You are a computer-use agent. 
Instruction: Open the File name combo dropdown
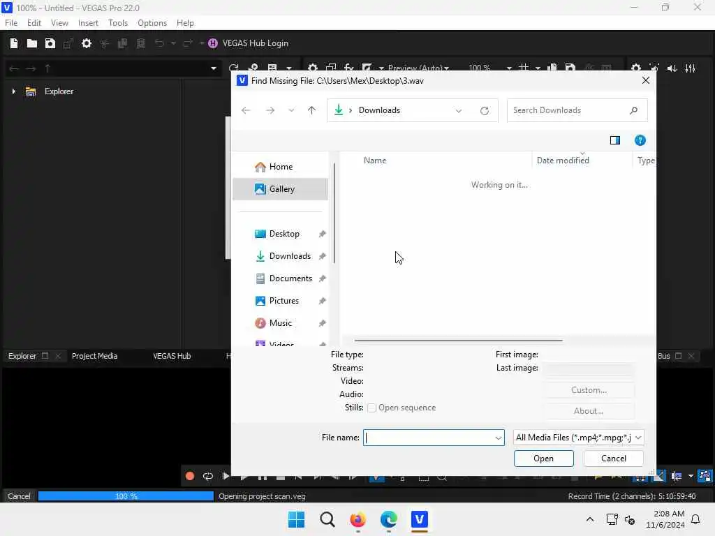(498, 438)
